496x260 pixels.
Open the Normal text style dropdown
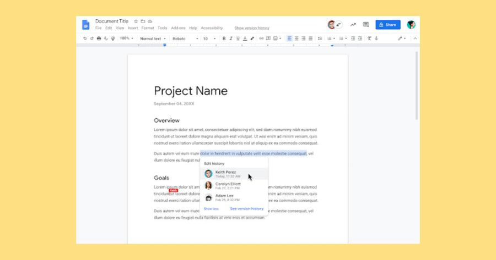[x=153, y=38]
